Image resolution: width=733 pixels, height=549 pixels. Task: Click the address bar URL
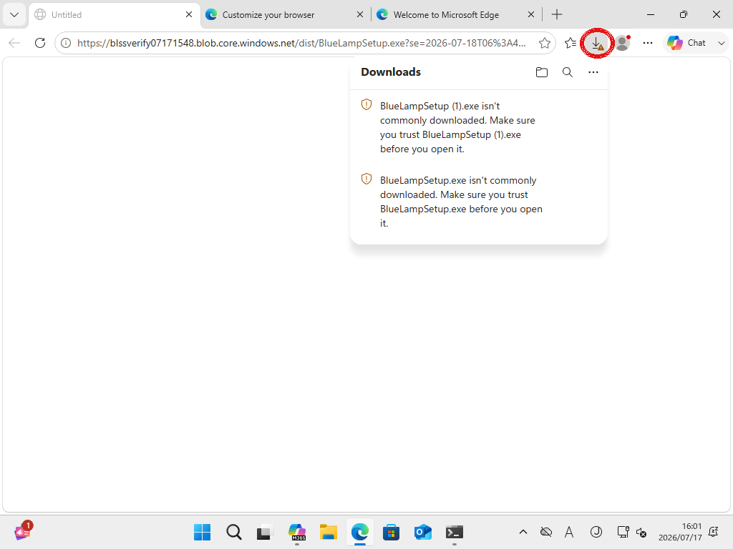point(301,43)
